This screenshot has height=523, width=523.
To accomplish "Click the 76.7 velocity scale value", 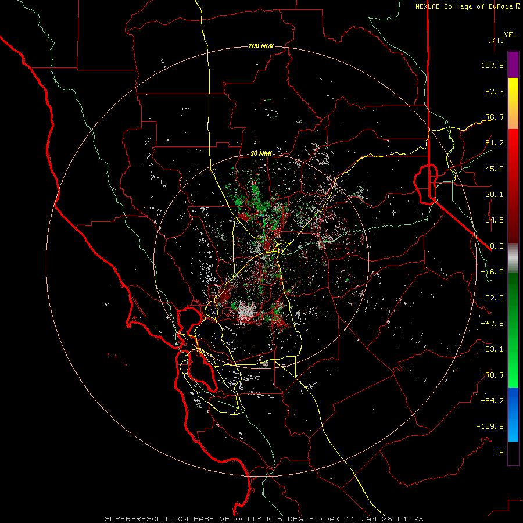I will [x=495, y=117].
